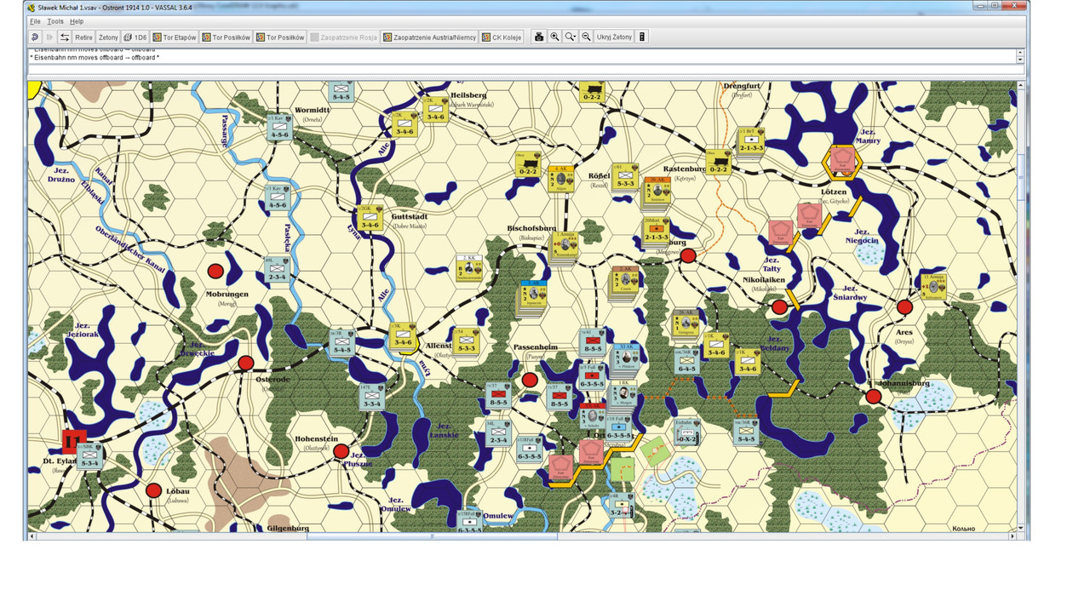Click the server connect arrows icon
This screenshot has width=1090, height=601.
64,37
